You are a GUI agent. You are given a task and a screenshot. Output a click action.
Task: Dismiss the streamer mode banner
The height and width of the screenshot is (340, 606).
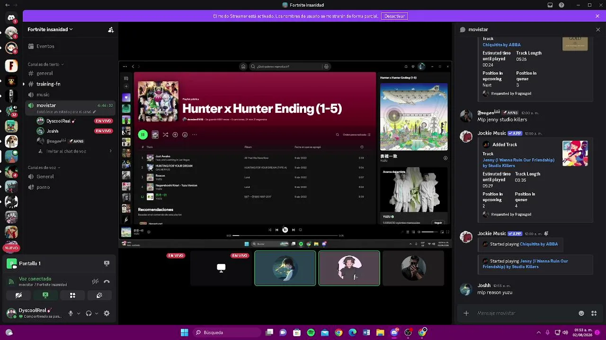point(597,16)
